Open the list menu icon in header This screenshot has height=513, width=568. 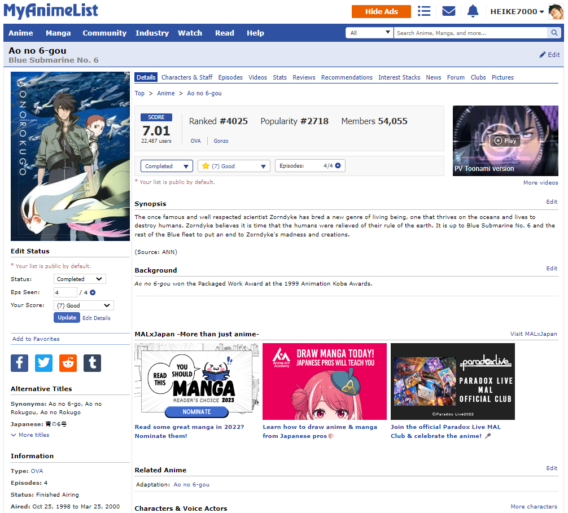click(424, 11)
